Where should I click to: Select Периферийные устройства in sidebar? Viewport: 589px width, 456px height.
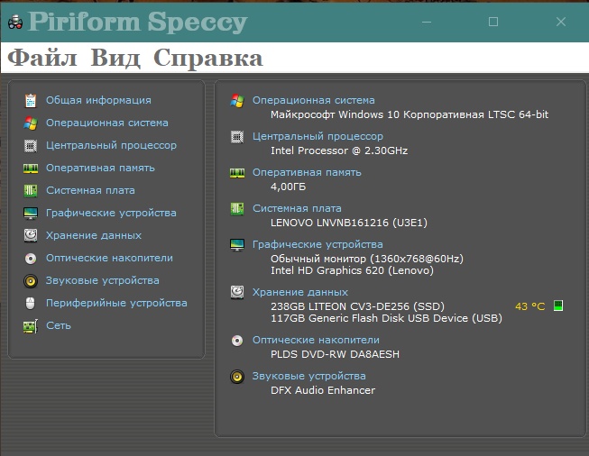pyautogui.click(x=116, y=304)
